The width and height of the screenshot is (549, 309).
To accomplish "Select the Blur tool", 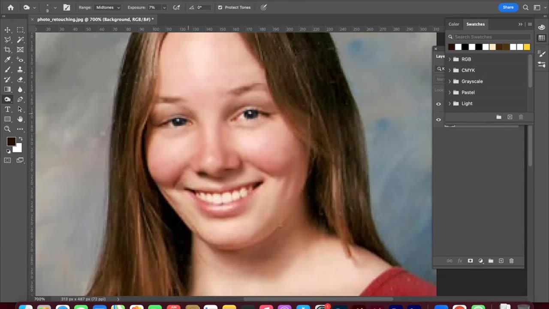I will click(20, 89).
